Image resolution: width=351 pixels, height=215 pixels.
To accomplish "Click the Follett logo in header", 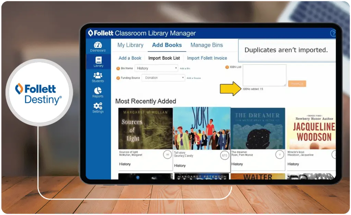I will [101, 33].
